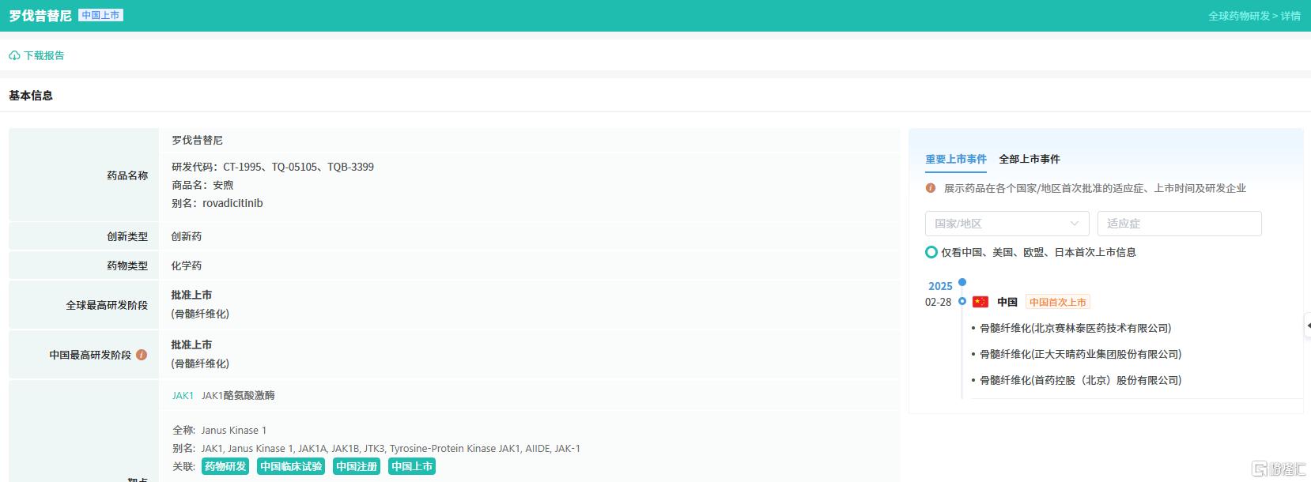Click the JAK1酪氨酸激酶 text
Screen dimensions: 1311x482
(x=238, y=395)
